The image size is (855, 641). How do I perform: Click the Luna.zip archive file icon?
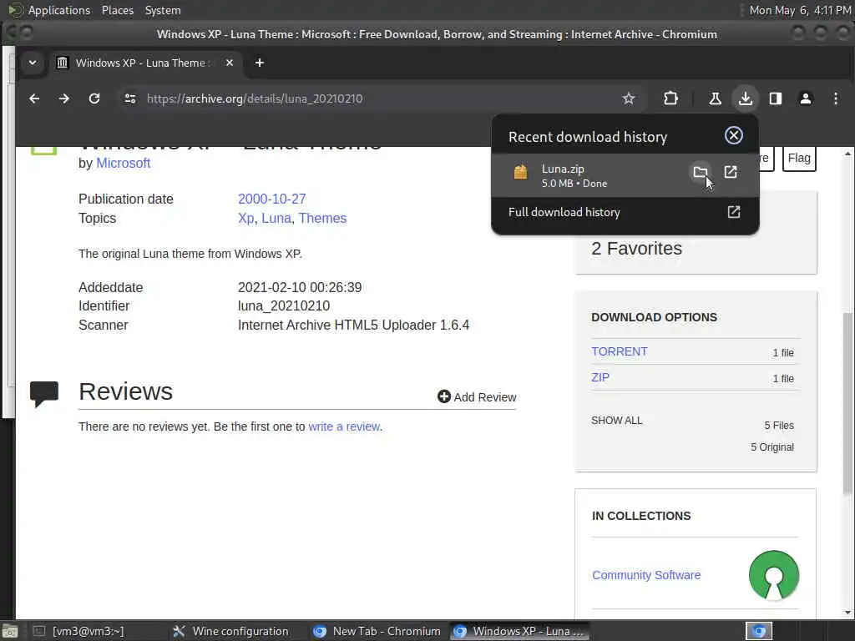(520, 172)
